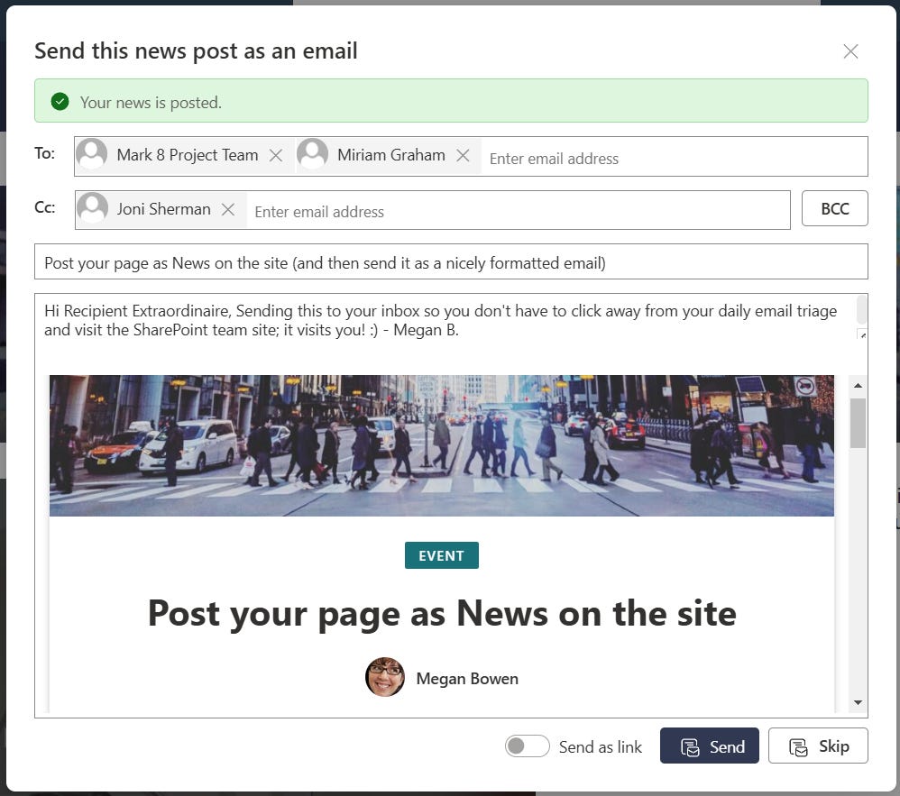Toggle the Send as link switch

pos(527,746)
